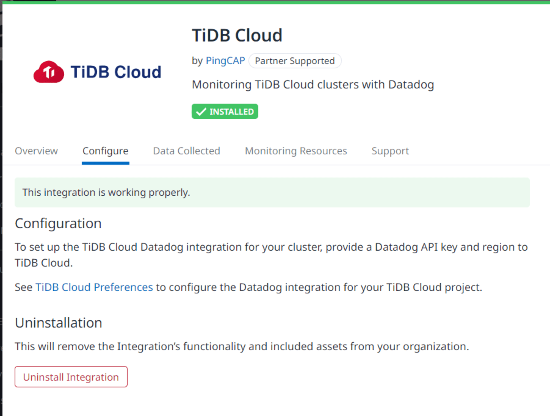Click the red TiDB cloud logo icon
The width and height of the screenshot is (550, 416).
[x=49, y=72]
